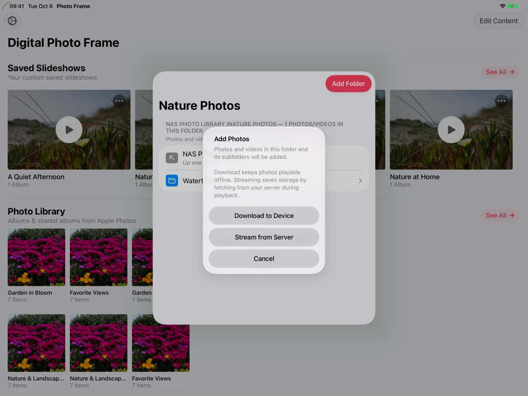Expand the folder row chevron
The width and height of the screenshot is (528, 396).
click(360, 181)
